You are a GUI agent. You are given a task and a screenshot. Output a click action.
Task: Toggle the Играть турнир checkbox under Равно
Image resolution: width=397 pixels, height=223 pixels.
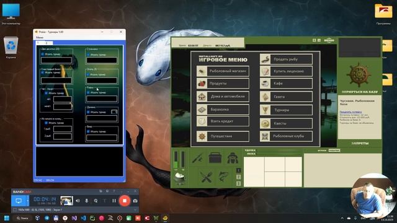[x=88, y=92]
